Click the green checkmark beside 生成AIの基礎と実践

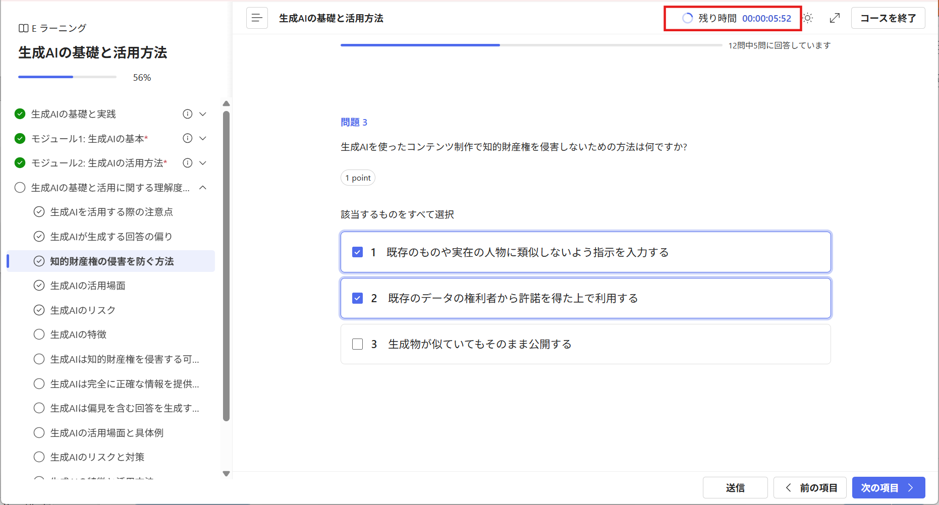point(20,114)
